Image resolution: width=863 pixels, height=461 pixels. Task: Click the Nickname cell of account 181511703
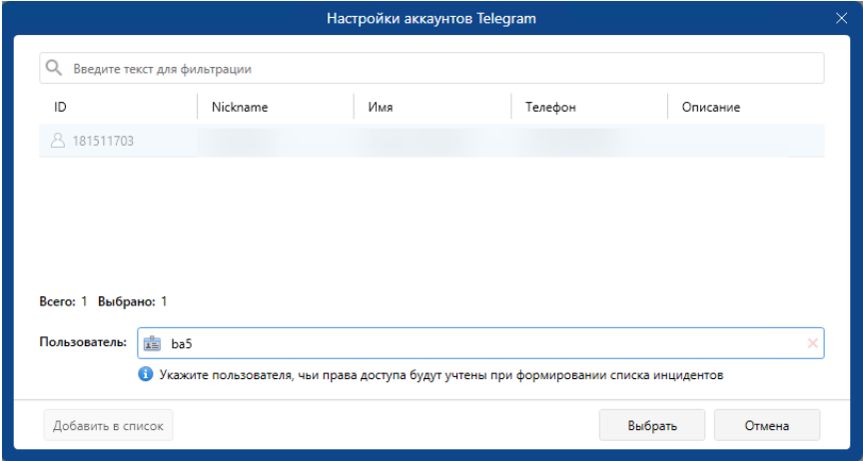(x=275, y=142)
